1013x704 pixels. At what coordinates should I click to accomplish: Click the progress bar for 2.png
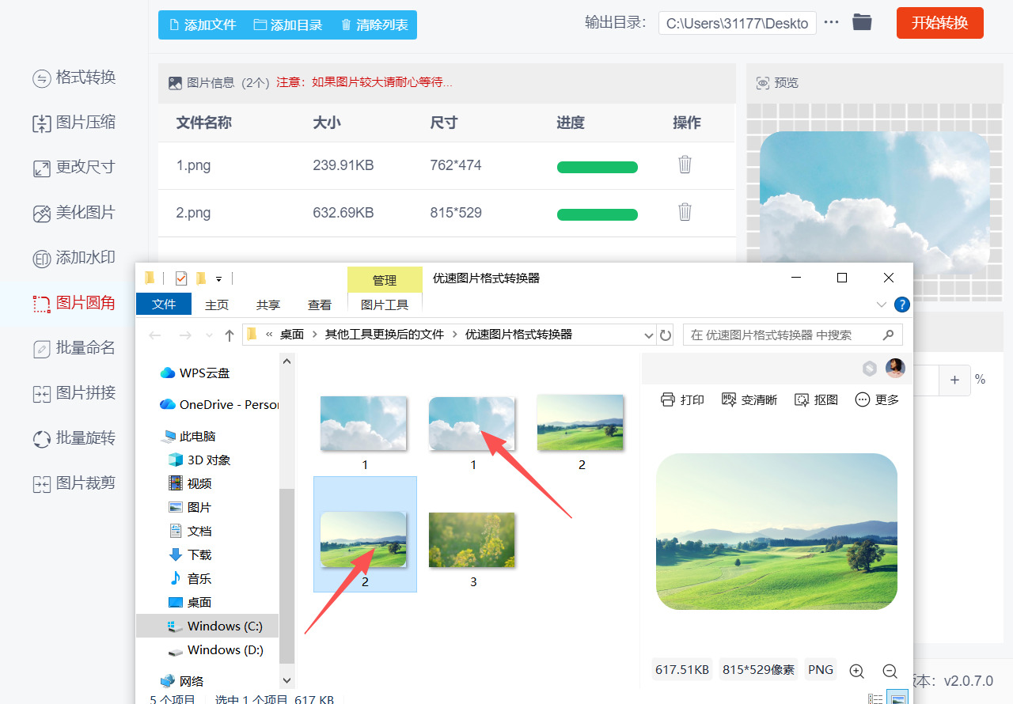[x=598, y=214]
